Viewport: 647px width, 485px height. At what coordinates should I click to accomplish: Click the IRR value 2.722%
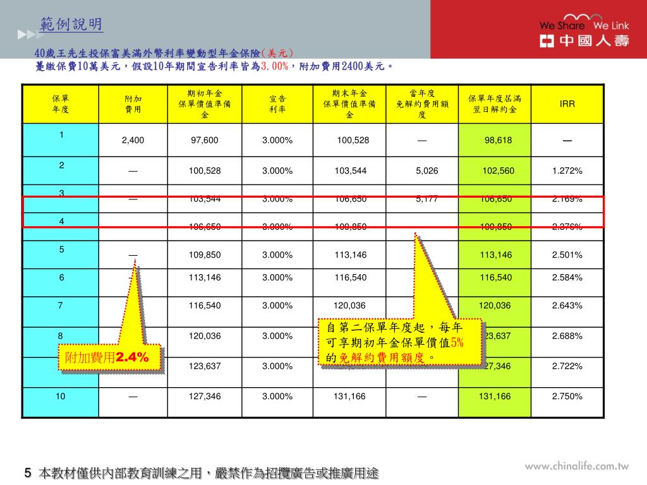[567, 366]
